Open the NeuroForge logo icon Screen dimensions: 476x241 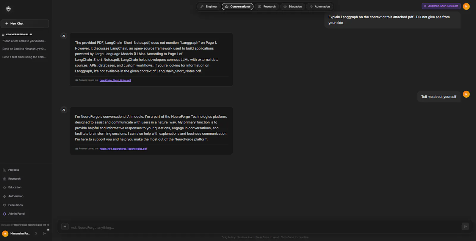click(8, 9)
